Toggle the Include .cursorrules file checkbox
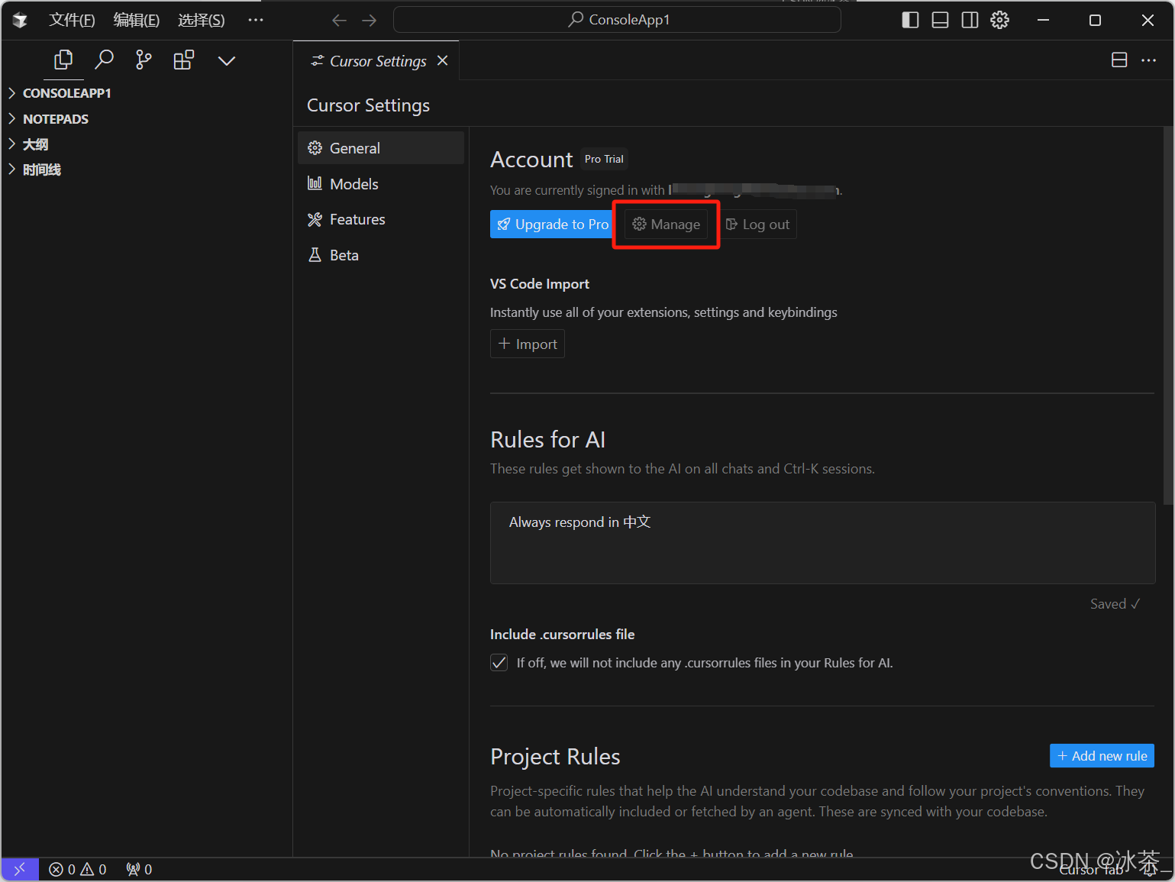The width and height of the screenshot is (1175, 882). pyautogui.click(x=499, y=662)
